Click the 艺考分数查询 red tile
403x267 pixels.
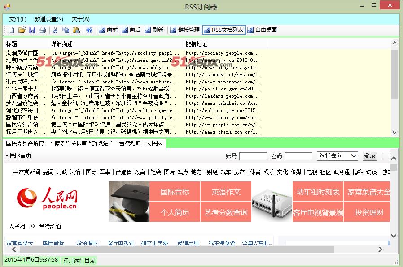click(x=226, y=212)
